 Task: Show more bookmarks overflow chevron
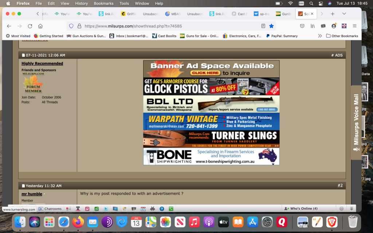point(320,36)
